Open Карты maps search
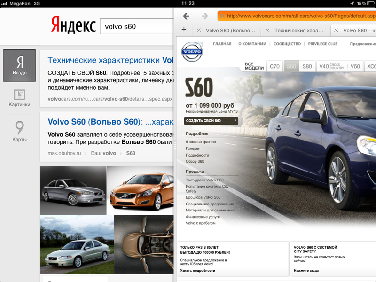376x282 pixels. (x=19, y=131)
